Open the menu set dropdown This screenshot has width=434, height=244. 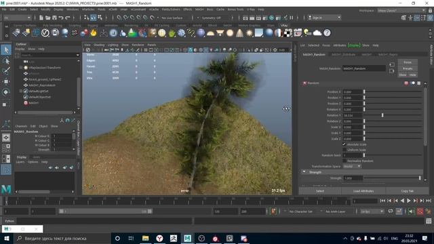point(17,18)
